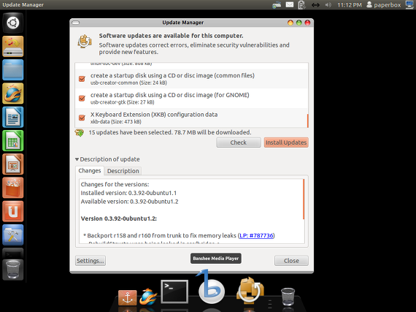The image size is (416, 312).
Task: Switch to the Description tab
Action: point(123,171)
